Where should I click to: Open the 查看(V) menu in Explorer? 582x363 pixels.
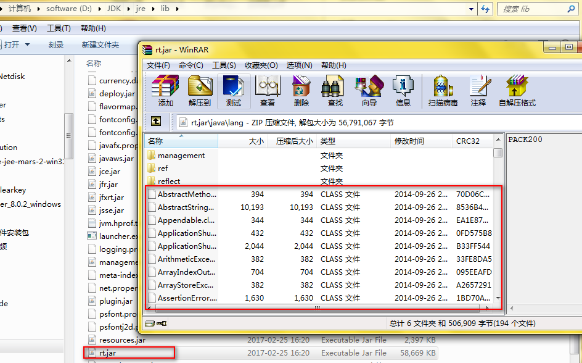(x=25, y=28)
